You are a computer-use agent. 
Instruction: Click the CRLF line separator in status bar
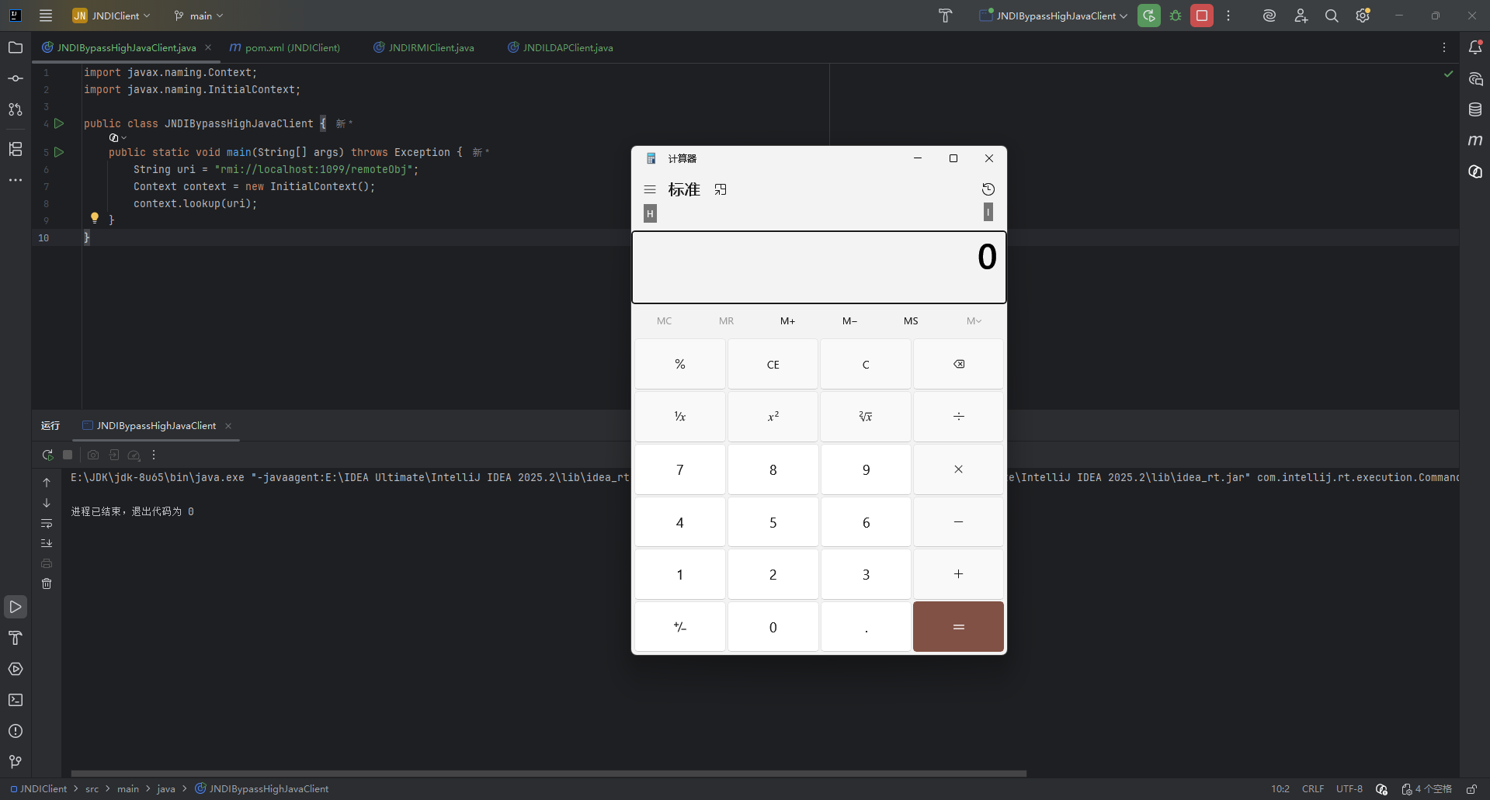(x=1313, y=789)
